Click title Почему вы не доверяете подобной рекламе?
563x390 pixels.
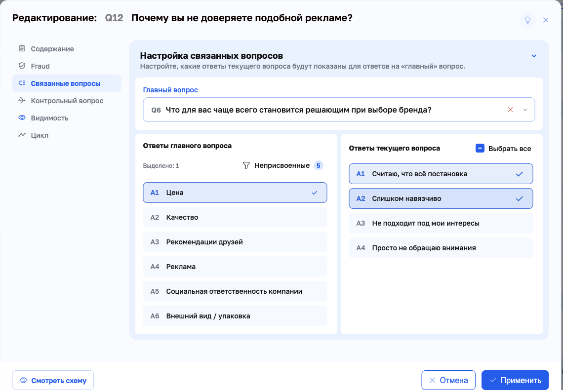(241, 18)
